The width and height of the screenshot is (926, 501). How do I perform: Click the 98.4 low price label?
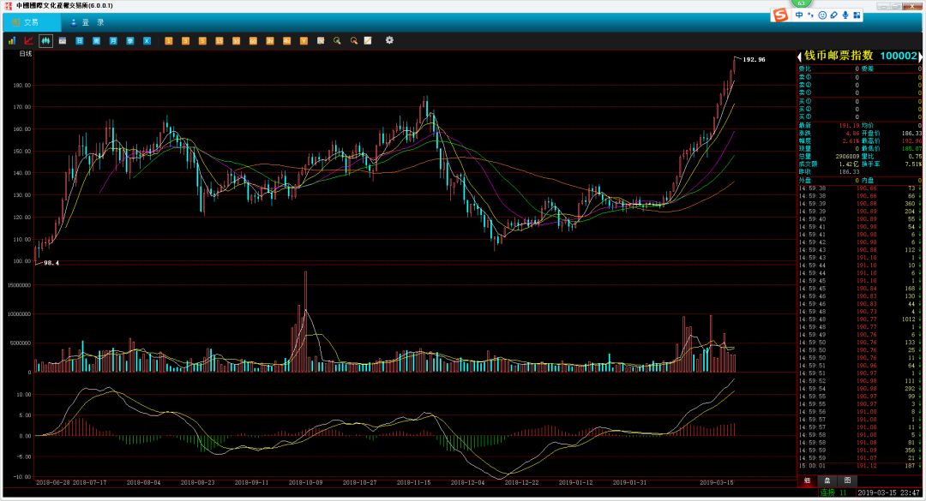(51, 263)
